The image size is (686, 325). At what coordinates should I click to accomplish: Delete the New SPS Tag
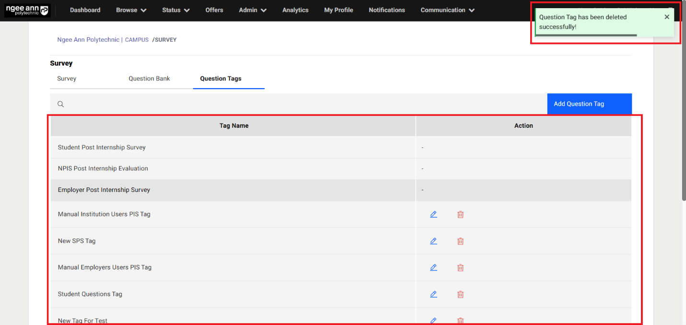tap(460, 241)
